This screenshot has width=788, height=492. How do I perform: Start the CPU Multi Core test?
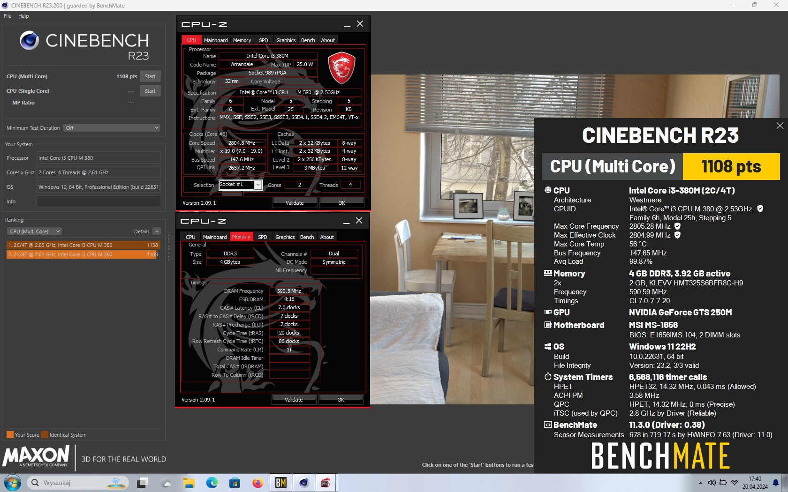150,76
